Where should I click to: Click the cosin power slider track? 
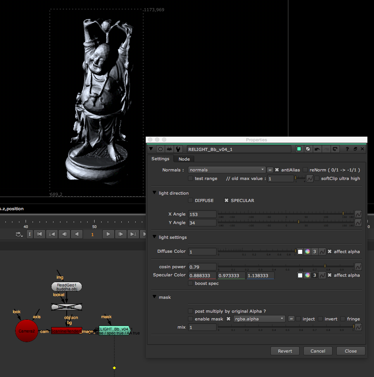[x=286, y=266]
